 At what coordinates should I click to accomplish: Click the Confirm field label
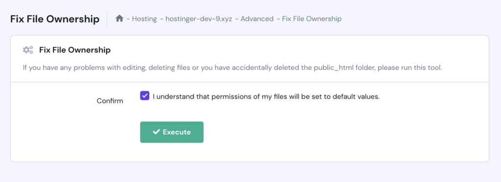110,101
